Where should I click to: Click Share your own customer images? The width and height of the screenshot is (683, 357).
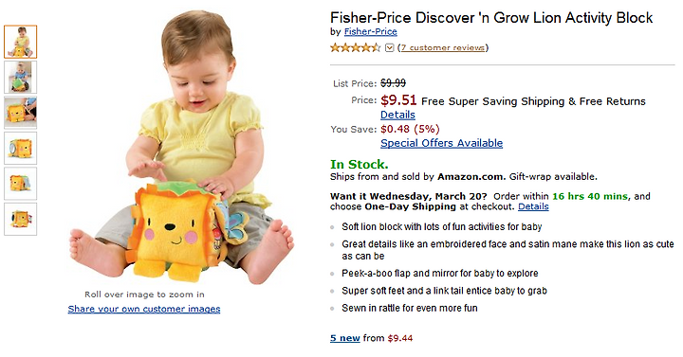(144, 309)
